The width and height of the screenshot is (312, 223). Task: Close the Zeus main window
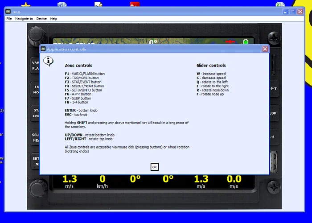(300, 12)
